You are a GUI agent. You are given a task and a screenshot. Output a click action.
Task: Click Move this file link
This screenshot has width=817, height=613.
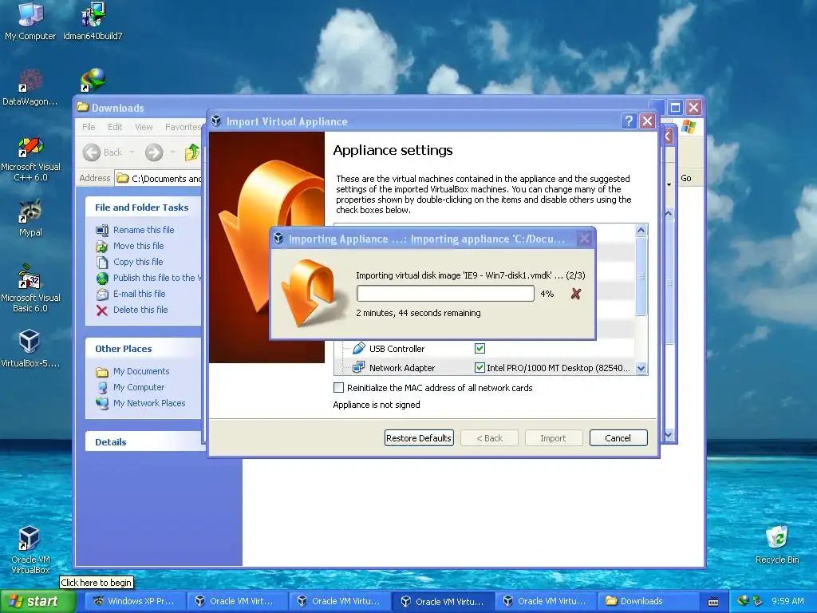click(x=139, y=246)
